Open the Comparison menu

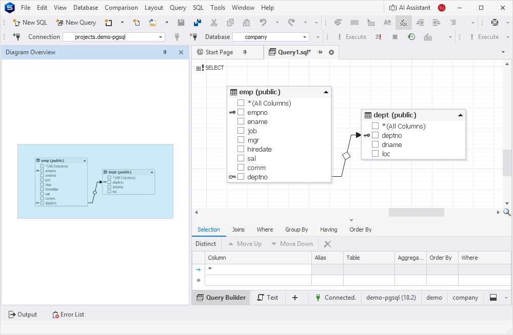tap(121, 8)
